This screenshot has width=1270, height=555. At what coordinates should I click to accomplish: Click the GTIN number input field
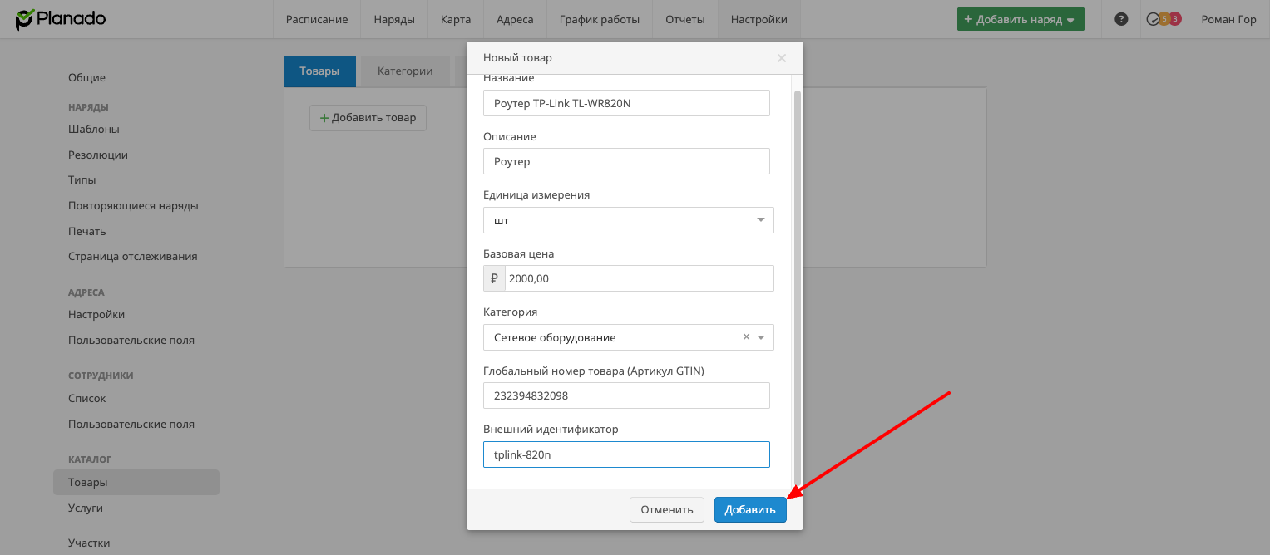626,395
